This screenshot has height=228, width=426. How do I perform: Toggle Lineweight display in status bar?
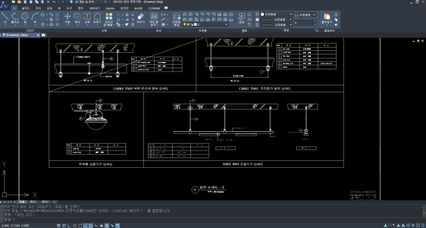pos(101,226)
